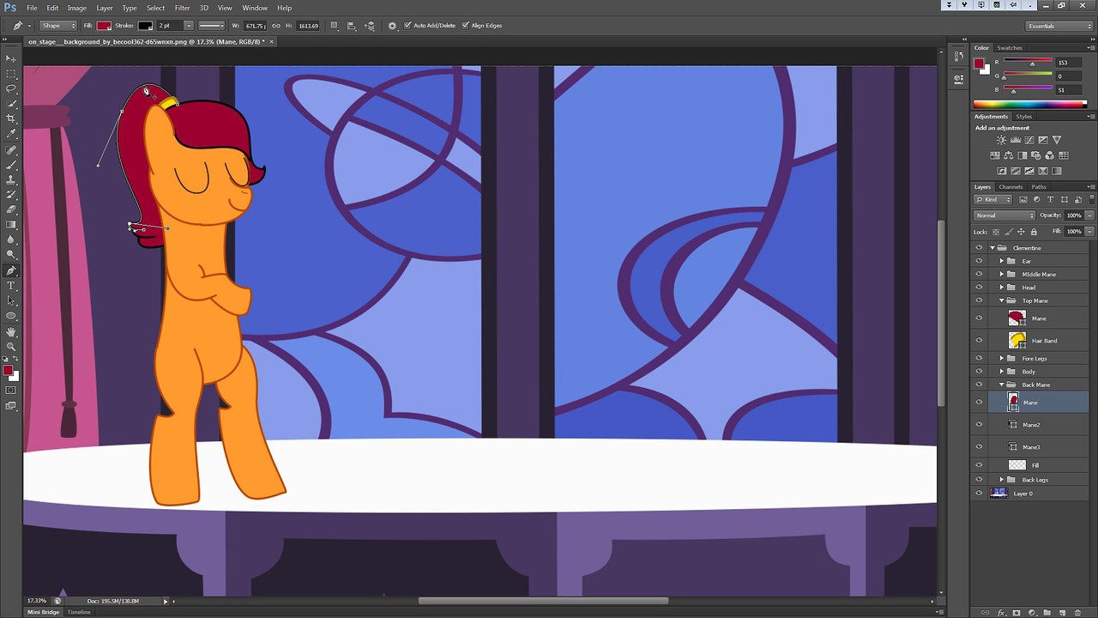Open the Stroke color swatch
1098x618 pixels.
click(x=146, y=26)
